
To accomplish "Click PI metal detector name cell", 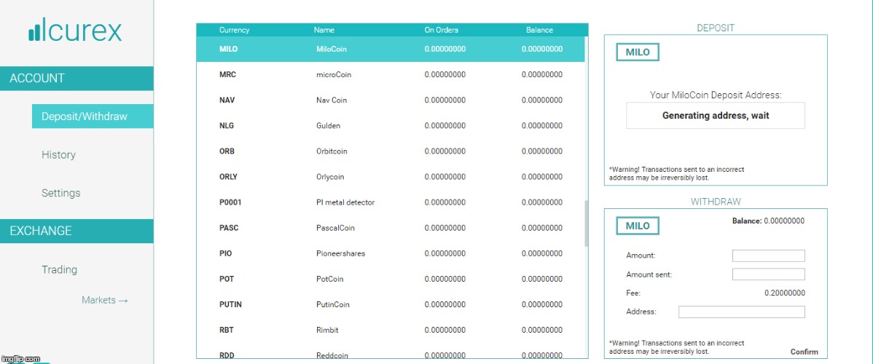I will coord(345,202).
